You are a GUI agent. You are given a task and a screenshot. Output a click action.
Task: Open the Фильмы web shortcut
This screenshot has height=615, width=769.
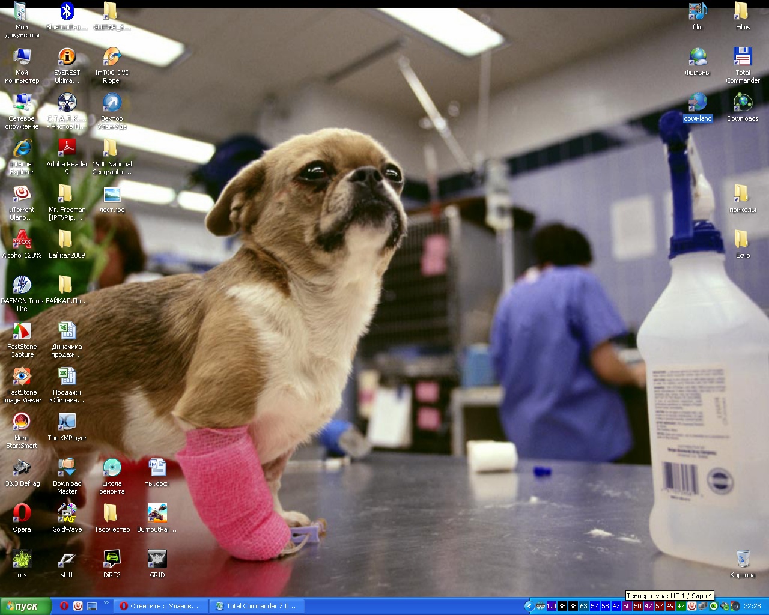point(698,62)
